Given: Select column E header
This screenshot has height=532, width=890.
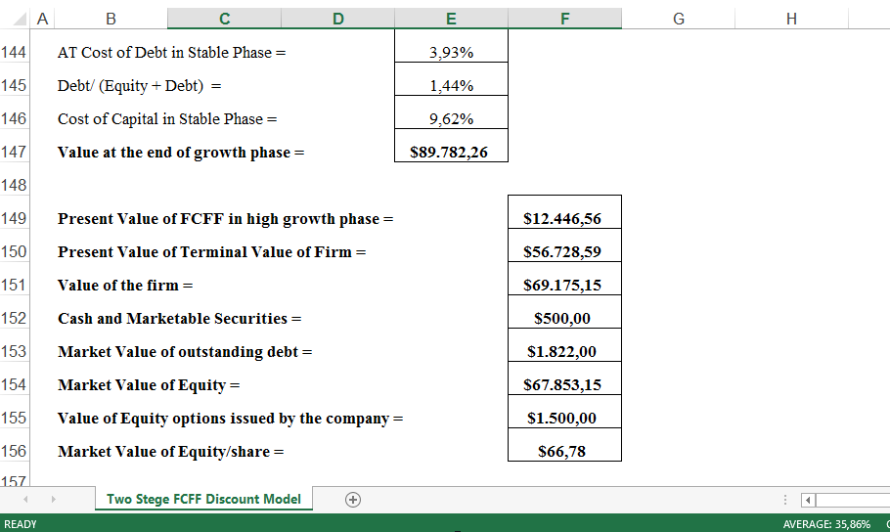Looking at the screenshot, I should pyautogui.click(x=451, y=19).
